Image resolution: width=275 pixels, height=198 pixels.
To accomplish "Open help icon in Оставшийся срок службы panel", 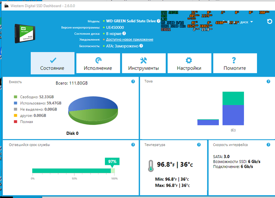I will pos(133,145).
